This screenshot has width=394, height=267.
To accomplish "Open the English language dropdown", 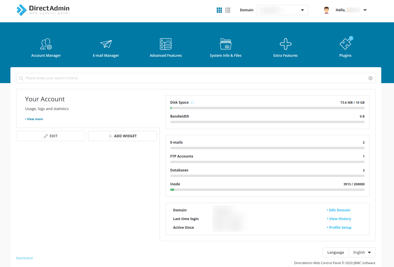I will [x=362, y=253].
